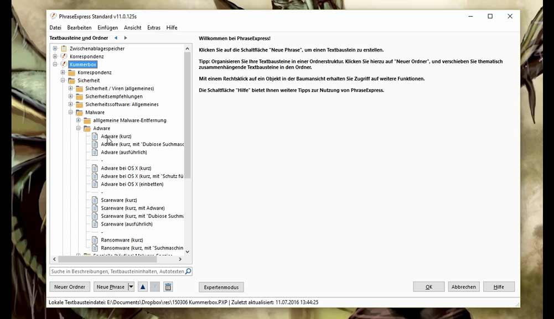Select Ransomware (kurz, mit "Suchmaschin phrase
The width and height of the screenshot is (554, 319).
point(142,248)
